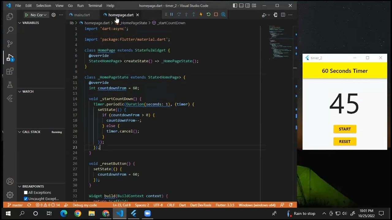Click the Step Over debug icon
This screenshot has width=392, height=220.
click(179, 14)
